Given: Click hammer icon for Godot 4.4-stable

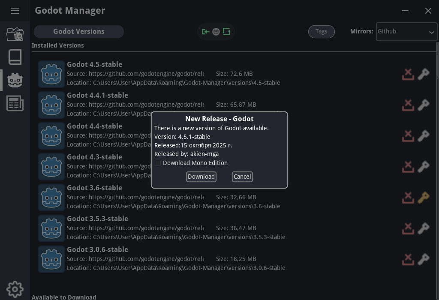Looking at the screenshot, I should coord(424,136).
